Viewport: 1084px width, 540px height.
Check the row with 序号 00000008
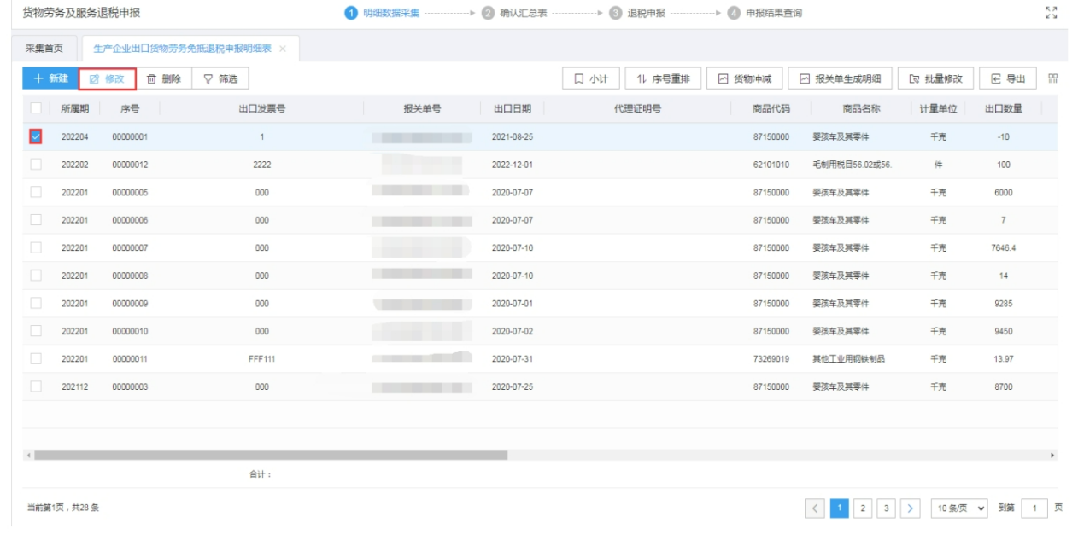click(36, 276)
